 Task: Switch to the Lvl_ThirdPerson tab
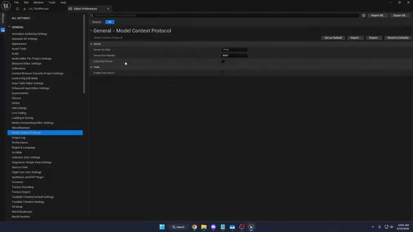[39, 8]
